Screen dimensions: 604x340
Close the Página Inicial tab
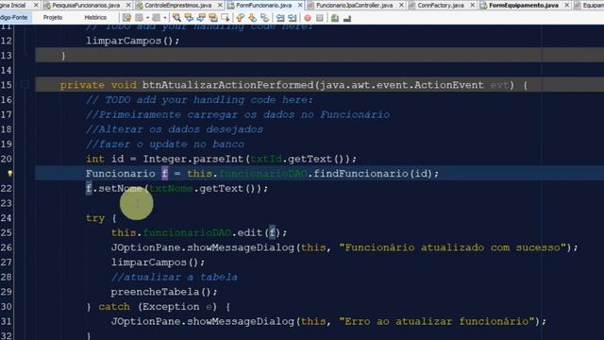click(x=36, y=5)
